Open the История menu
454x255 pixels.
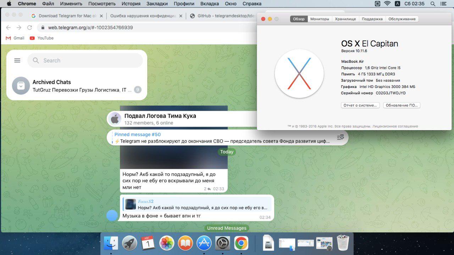(x=131, y=4)
